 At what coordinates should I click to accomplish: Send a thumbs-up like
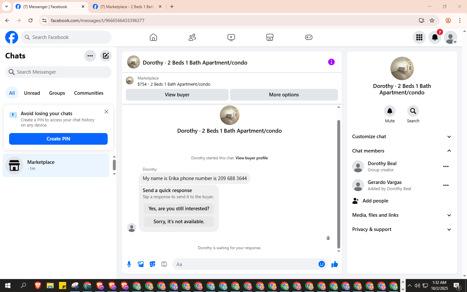tap(335, 264)
